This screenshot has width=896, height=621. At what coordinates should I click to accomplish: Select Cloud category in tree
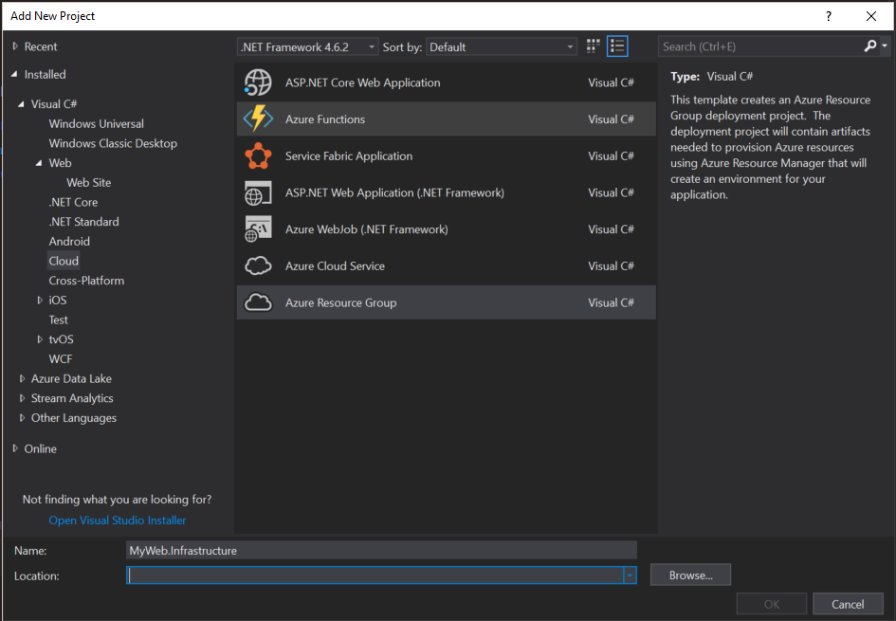(x=64, y=261)
